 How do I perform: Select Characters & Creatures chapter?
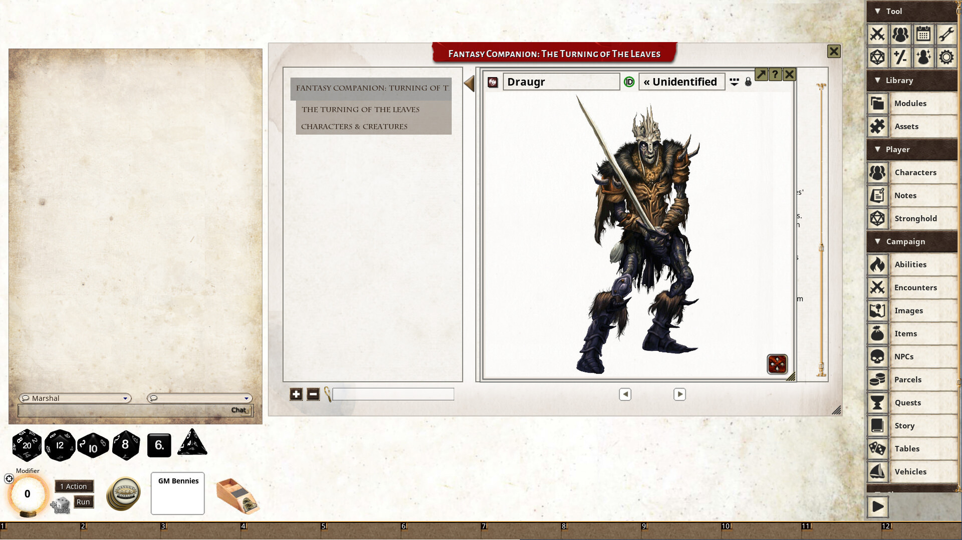[354, 126]
